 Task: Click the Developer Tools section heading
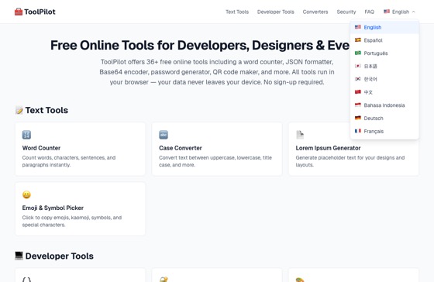coord(59,256)
